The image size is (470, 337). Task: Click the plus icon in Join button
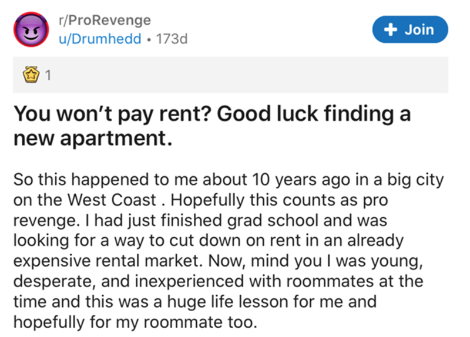[391, 29]
